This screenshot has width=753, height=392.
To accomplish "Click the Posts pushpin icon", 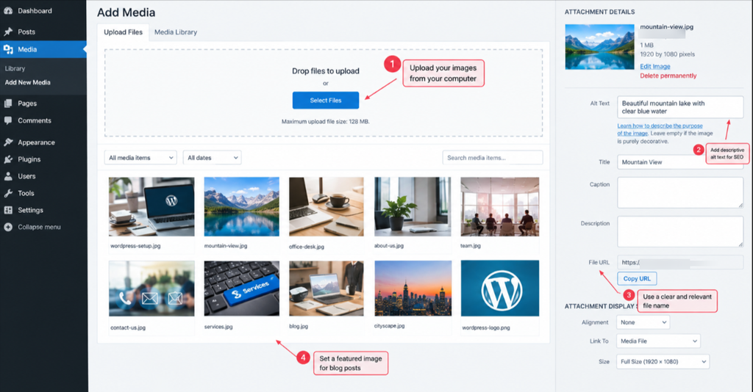I will click(x=8, y=32).
